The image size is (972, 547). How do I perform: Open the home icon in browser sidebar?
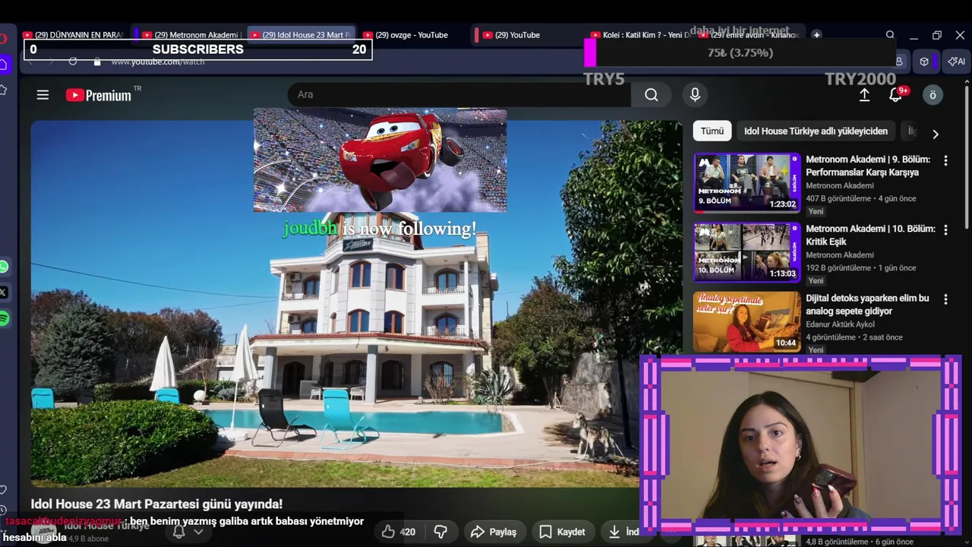[3, 65]
